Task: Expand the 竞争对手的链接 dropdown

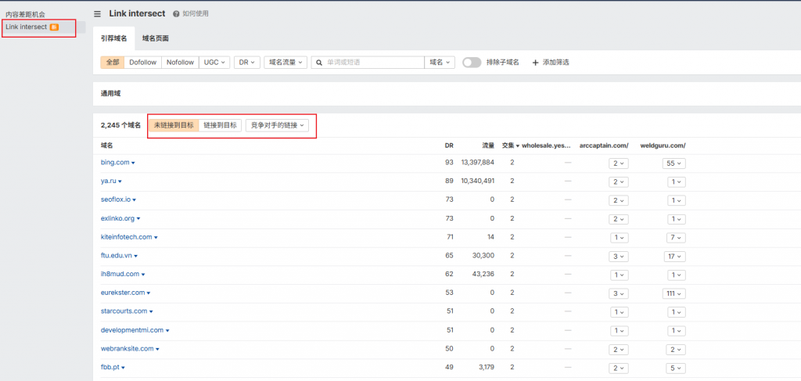Action: (x=278, y=125)
